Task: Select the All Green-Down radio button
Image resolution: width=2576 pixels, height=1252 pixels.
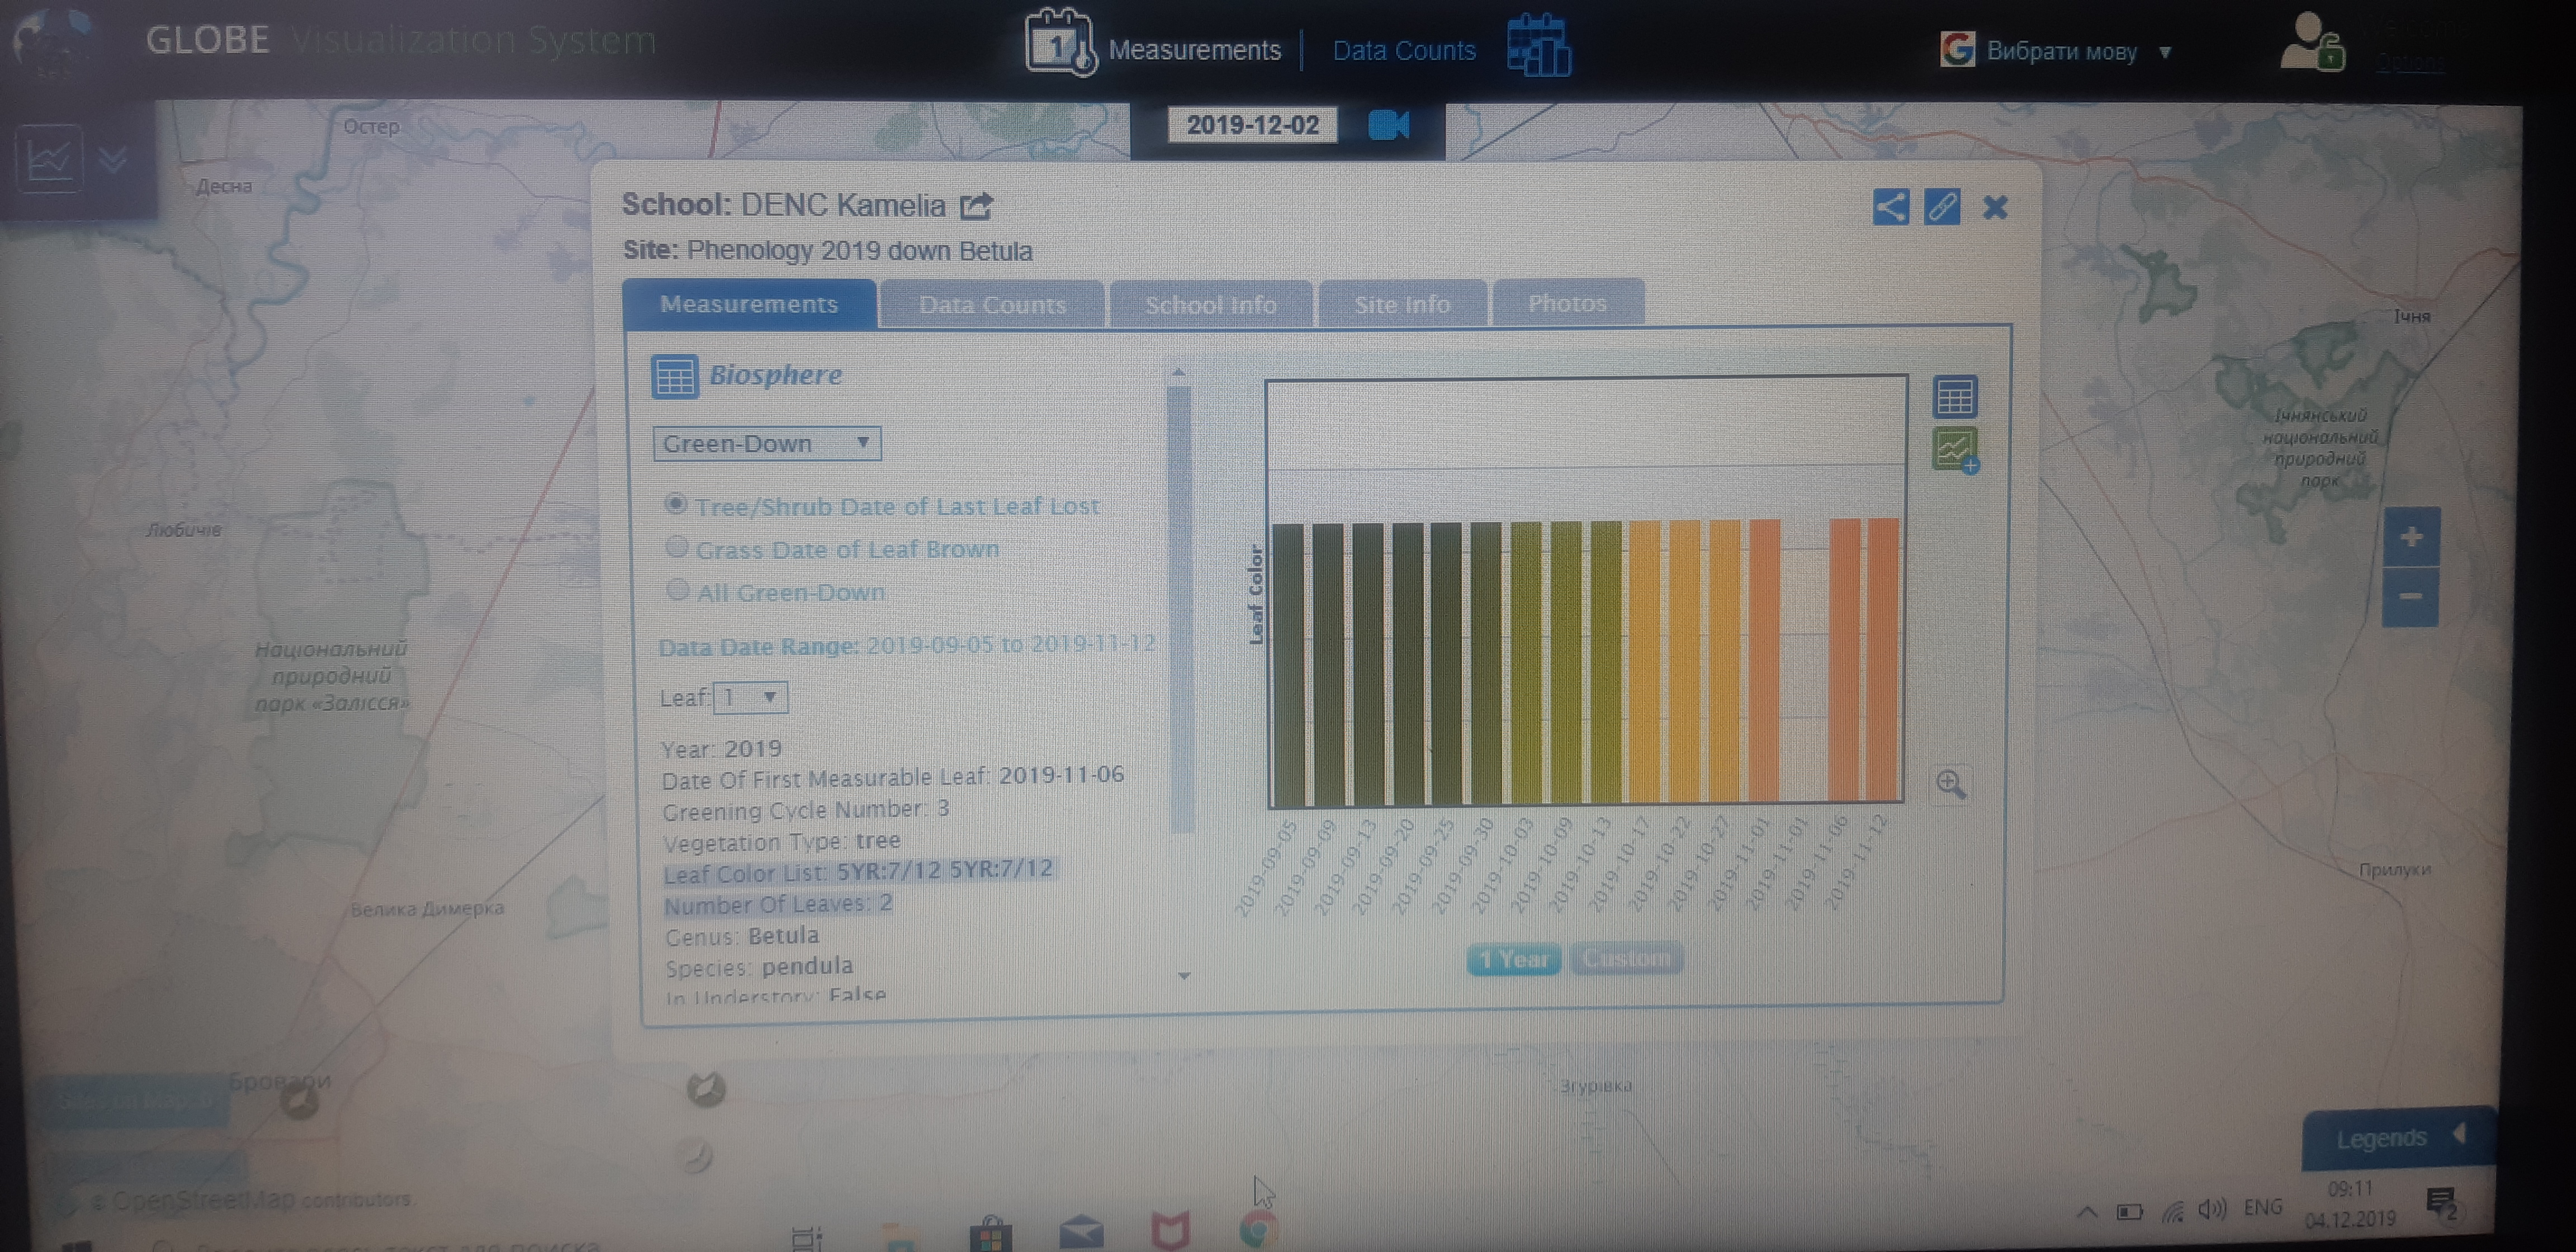Action: pos(678,590)
